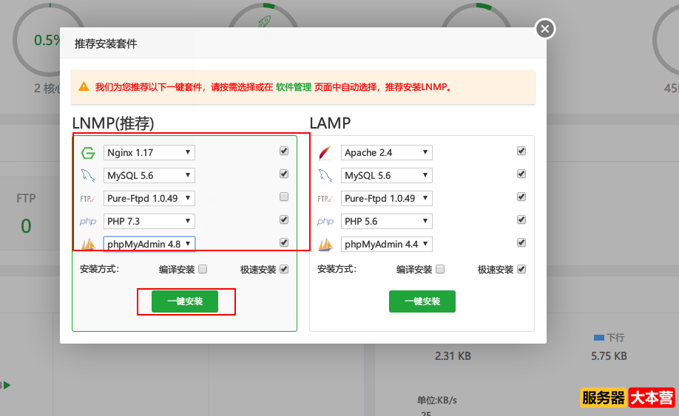Click the Nginx logo icon in LNMP
The image size is (679, 416).
[x=88, y=153]
